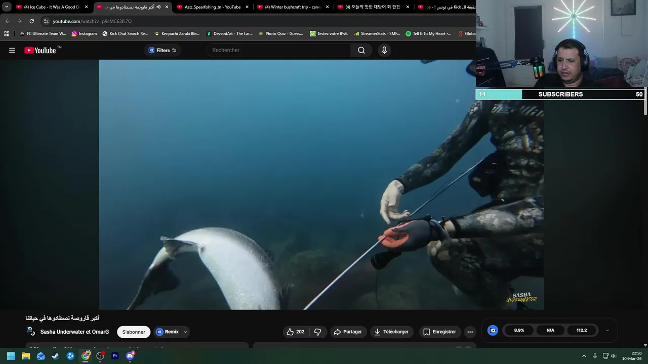648x364 pixels.
Task: Click the 112.2 vidIQ stat pill
Action: click(x=582, y=330)
